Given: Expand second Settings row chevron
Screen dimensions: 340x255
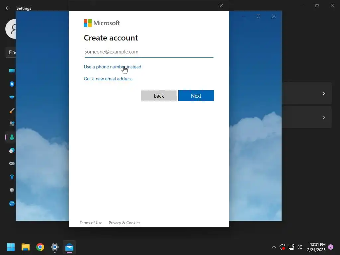Looking at the screenshot, I should coord(323,117).
